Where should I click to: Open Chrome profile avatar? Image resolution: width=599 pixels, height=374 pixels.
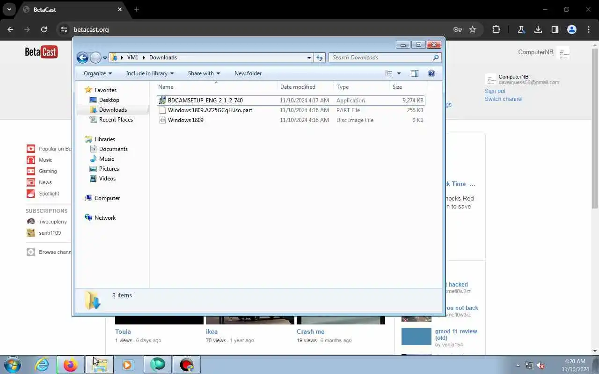(572, 29)
